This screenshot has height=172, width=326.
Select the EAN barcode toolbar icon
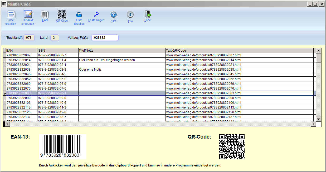pyautogui.click(x=45, y=14)
